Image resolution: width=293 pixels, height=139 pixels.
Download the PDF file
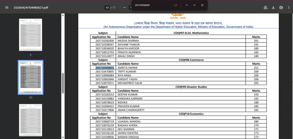click(x=273, y=7)
